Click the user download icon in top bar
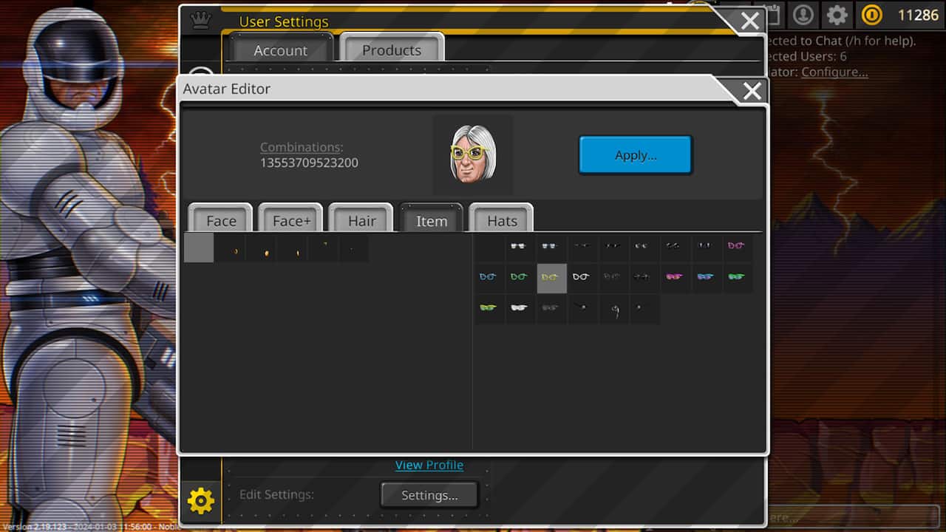This screenshot has height=532, width=946. 803,15
